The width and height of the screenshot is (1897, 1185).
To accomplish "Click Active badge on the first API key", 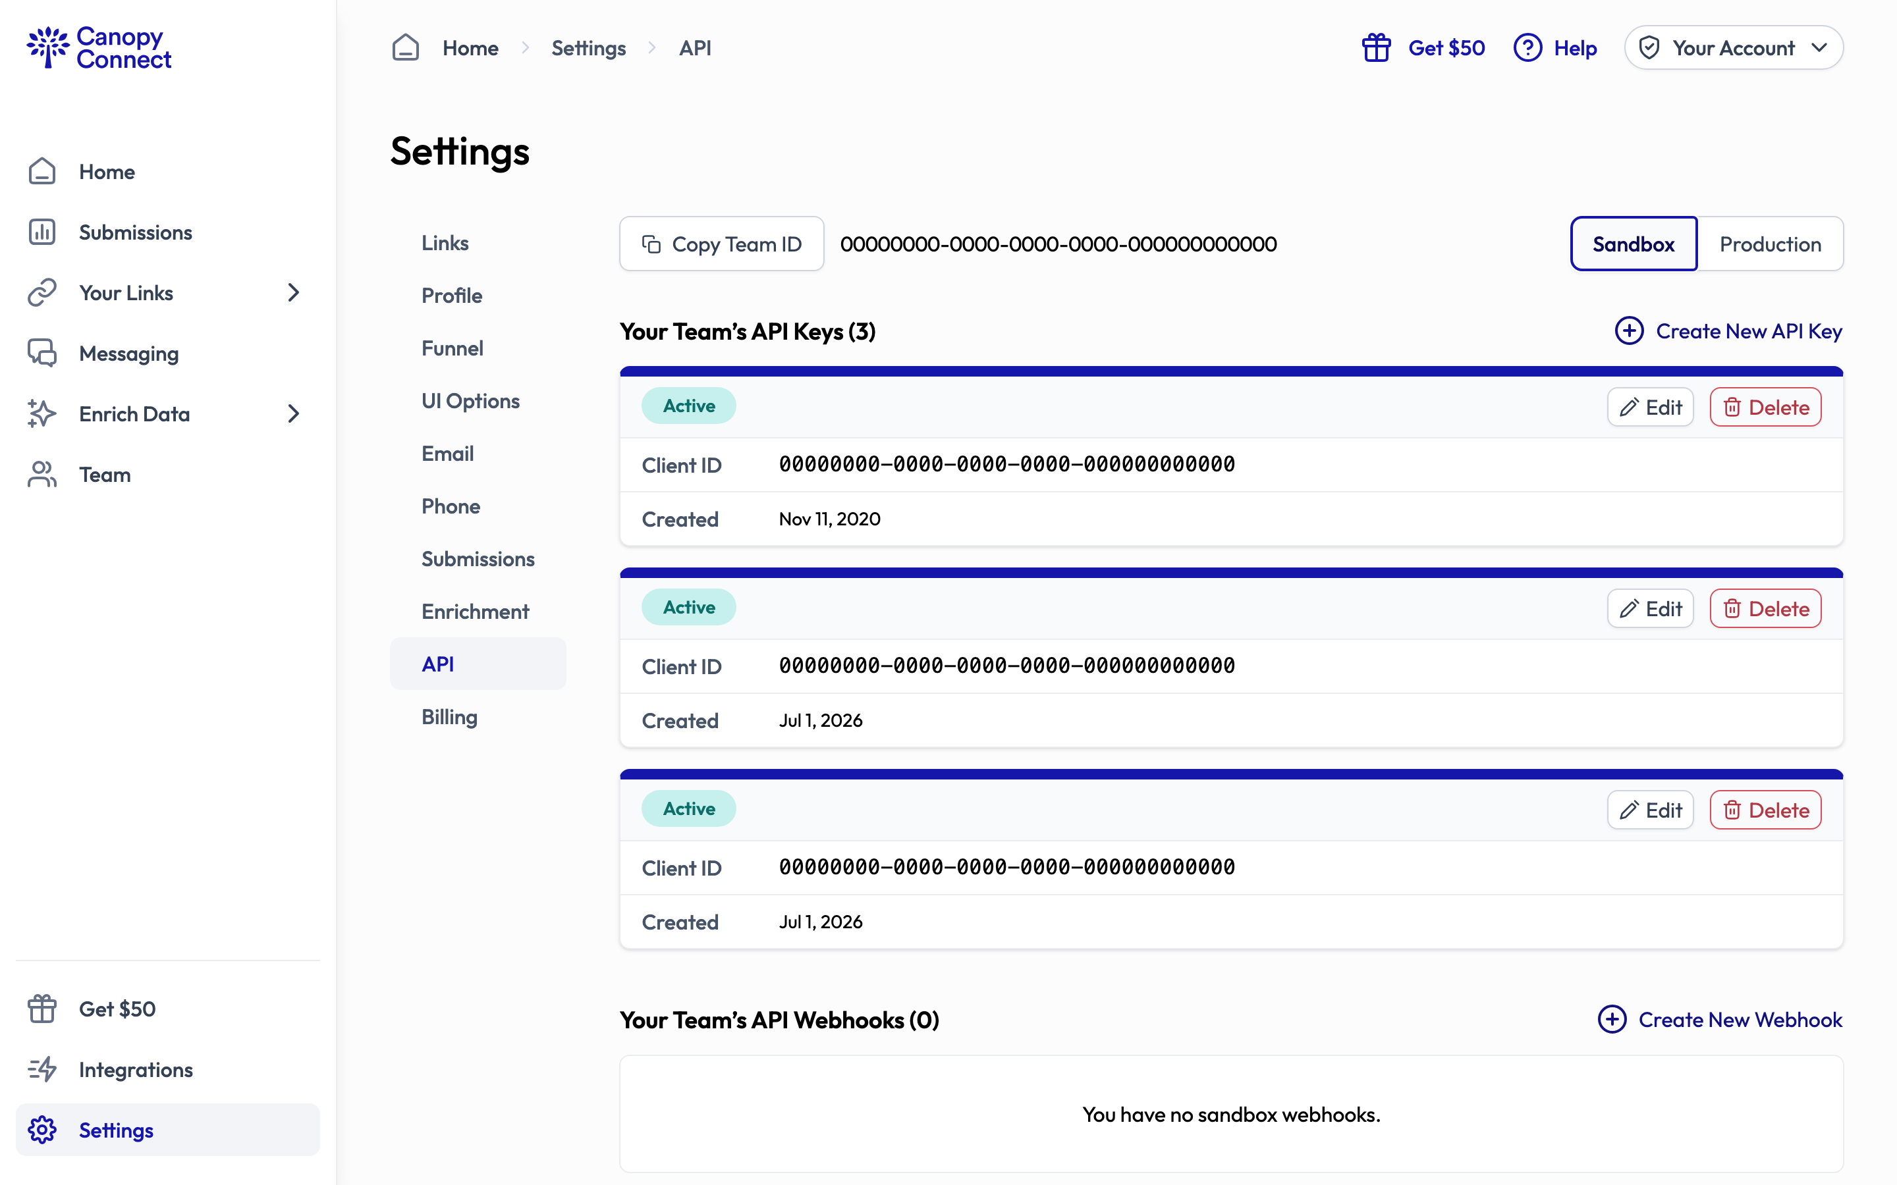I will (x=689, y=405).
